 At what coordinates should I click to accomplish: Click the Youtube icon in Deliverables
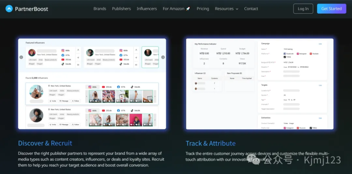pyautogui.click(x=298, y=128)
